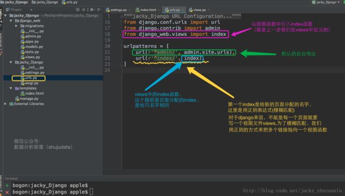Open the jacky_Django run configuration dropdown

[326, 2]
